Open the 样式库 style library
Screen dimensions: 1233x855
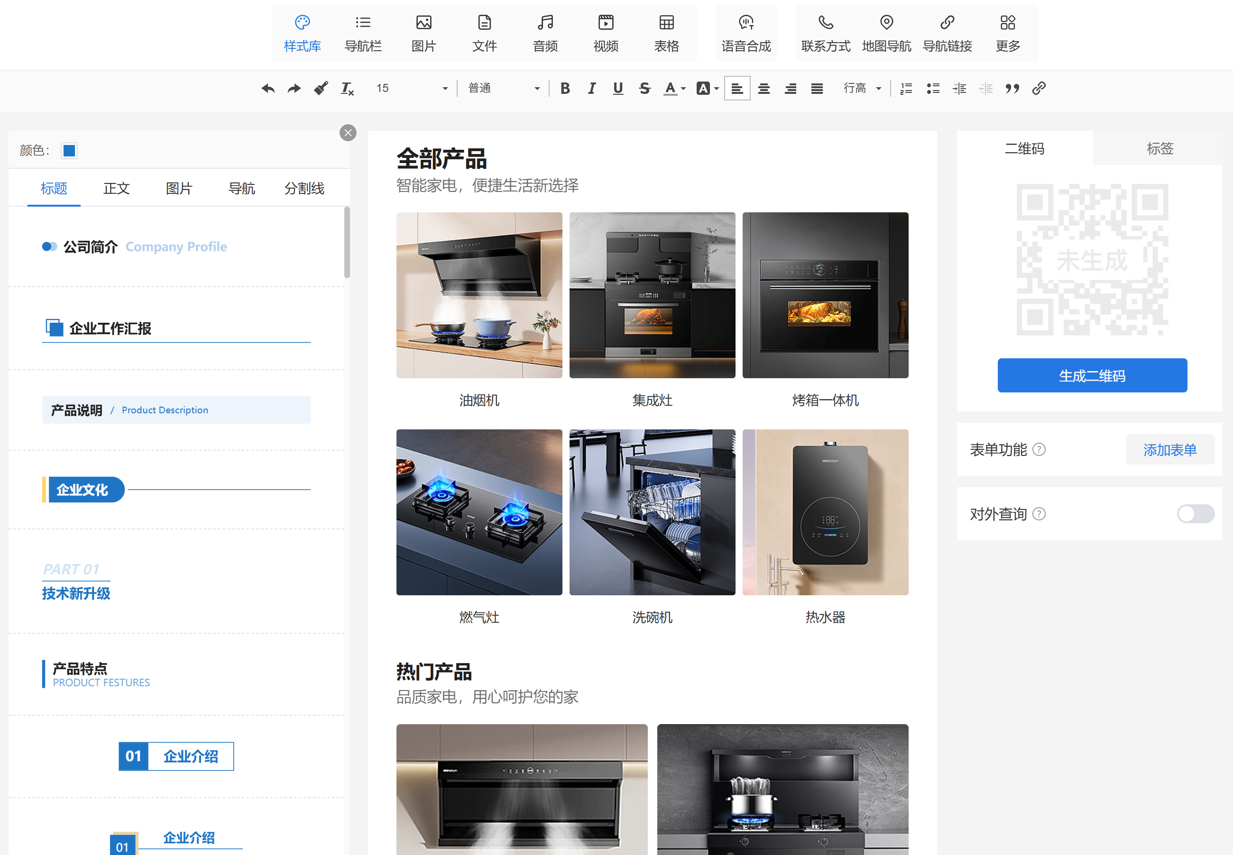(303, 33)
